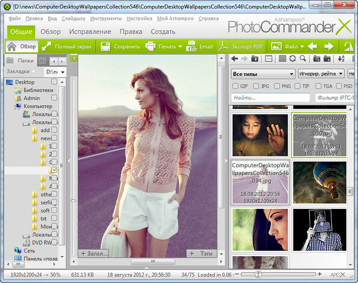Viewport: 358px width, 283px height.
Task: Expand the Игнорир. рейтинг dropdown
Action: 321,73
